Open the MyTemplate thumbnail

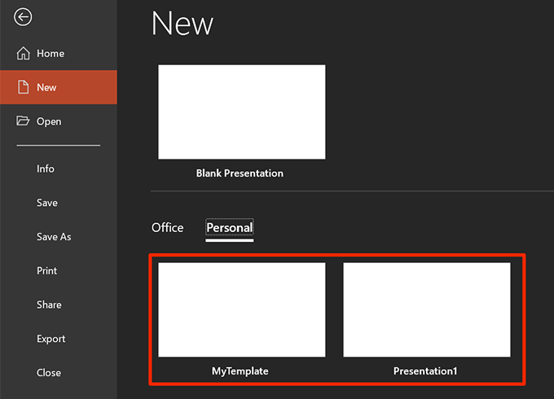click(242, 309)
